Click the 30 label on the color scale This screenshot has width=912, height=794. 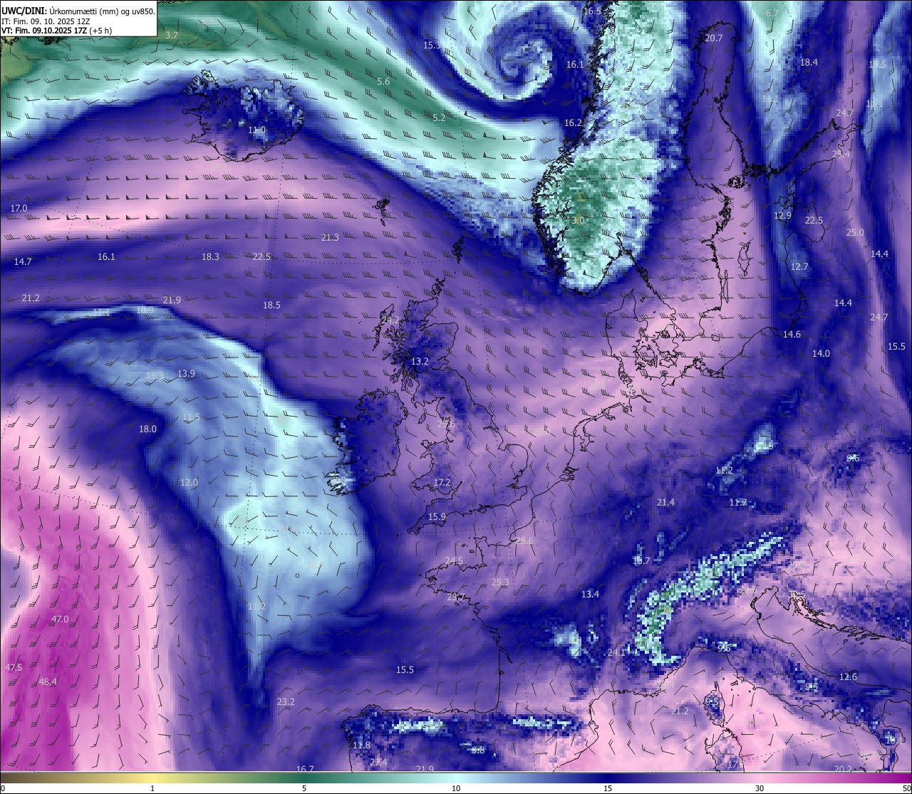point(760,788)
